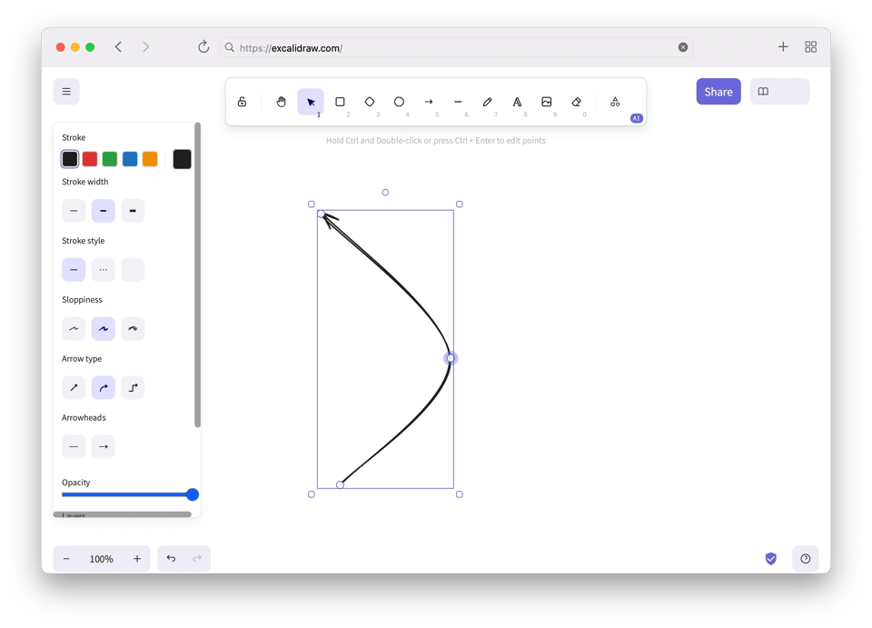Choose the elbow arrow type

[x=132, y=387]
